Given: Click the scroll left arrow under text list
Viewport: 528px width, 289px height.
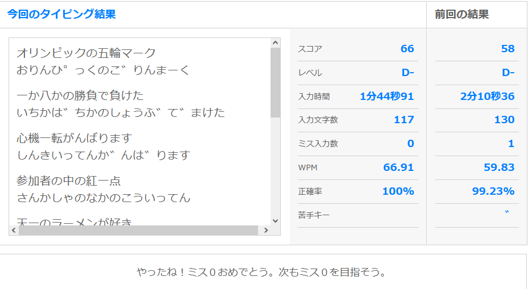Looking at the screenshot, I should click(13, 231).
